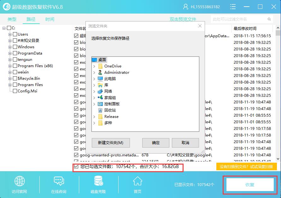Go to 首页 home icon
This screenshot has height=198, width=281.
tap(138, 181)
